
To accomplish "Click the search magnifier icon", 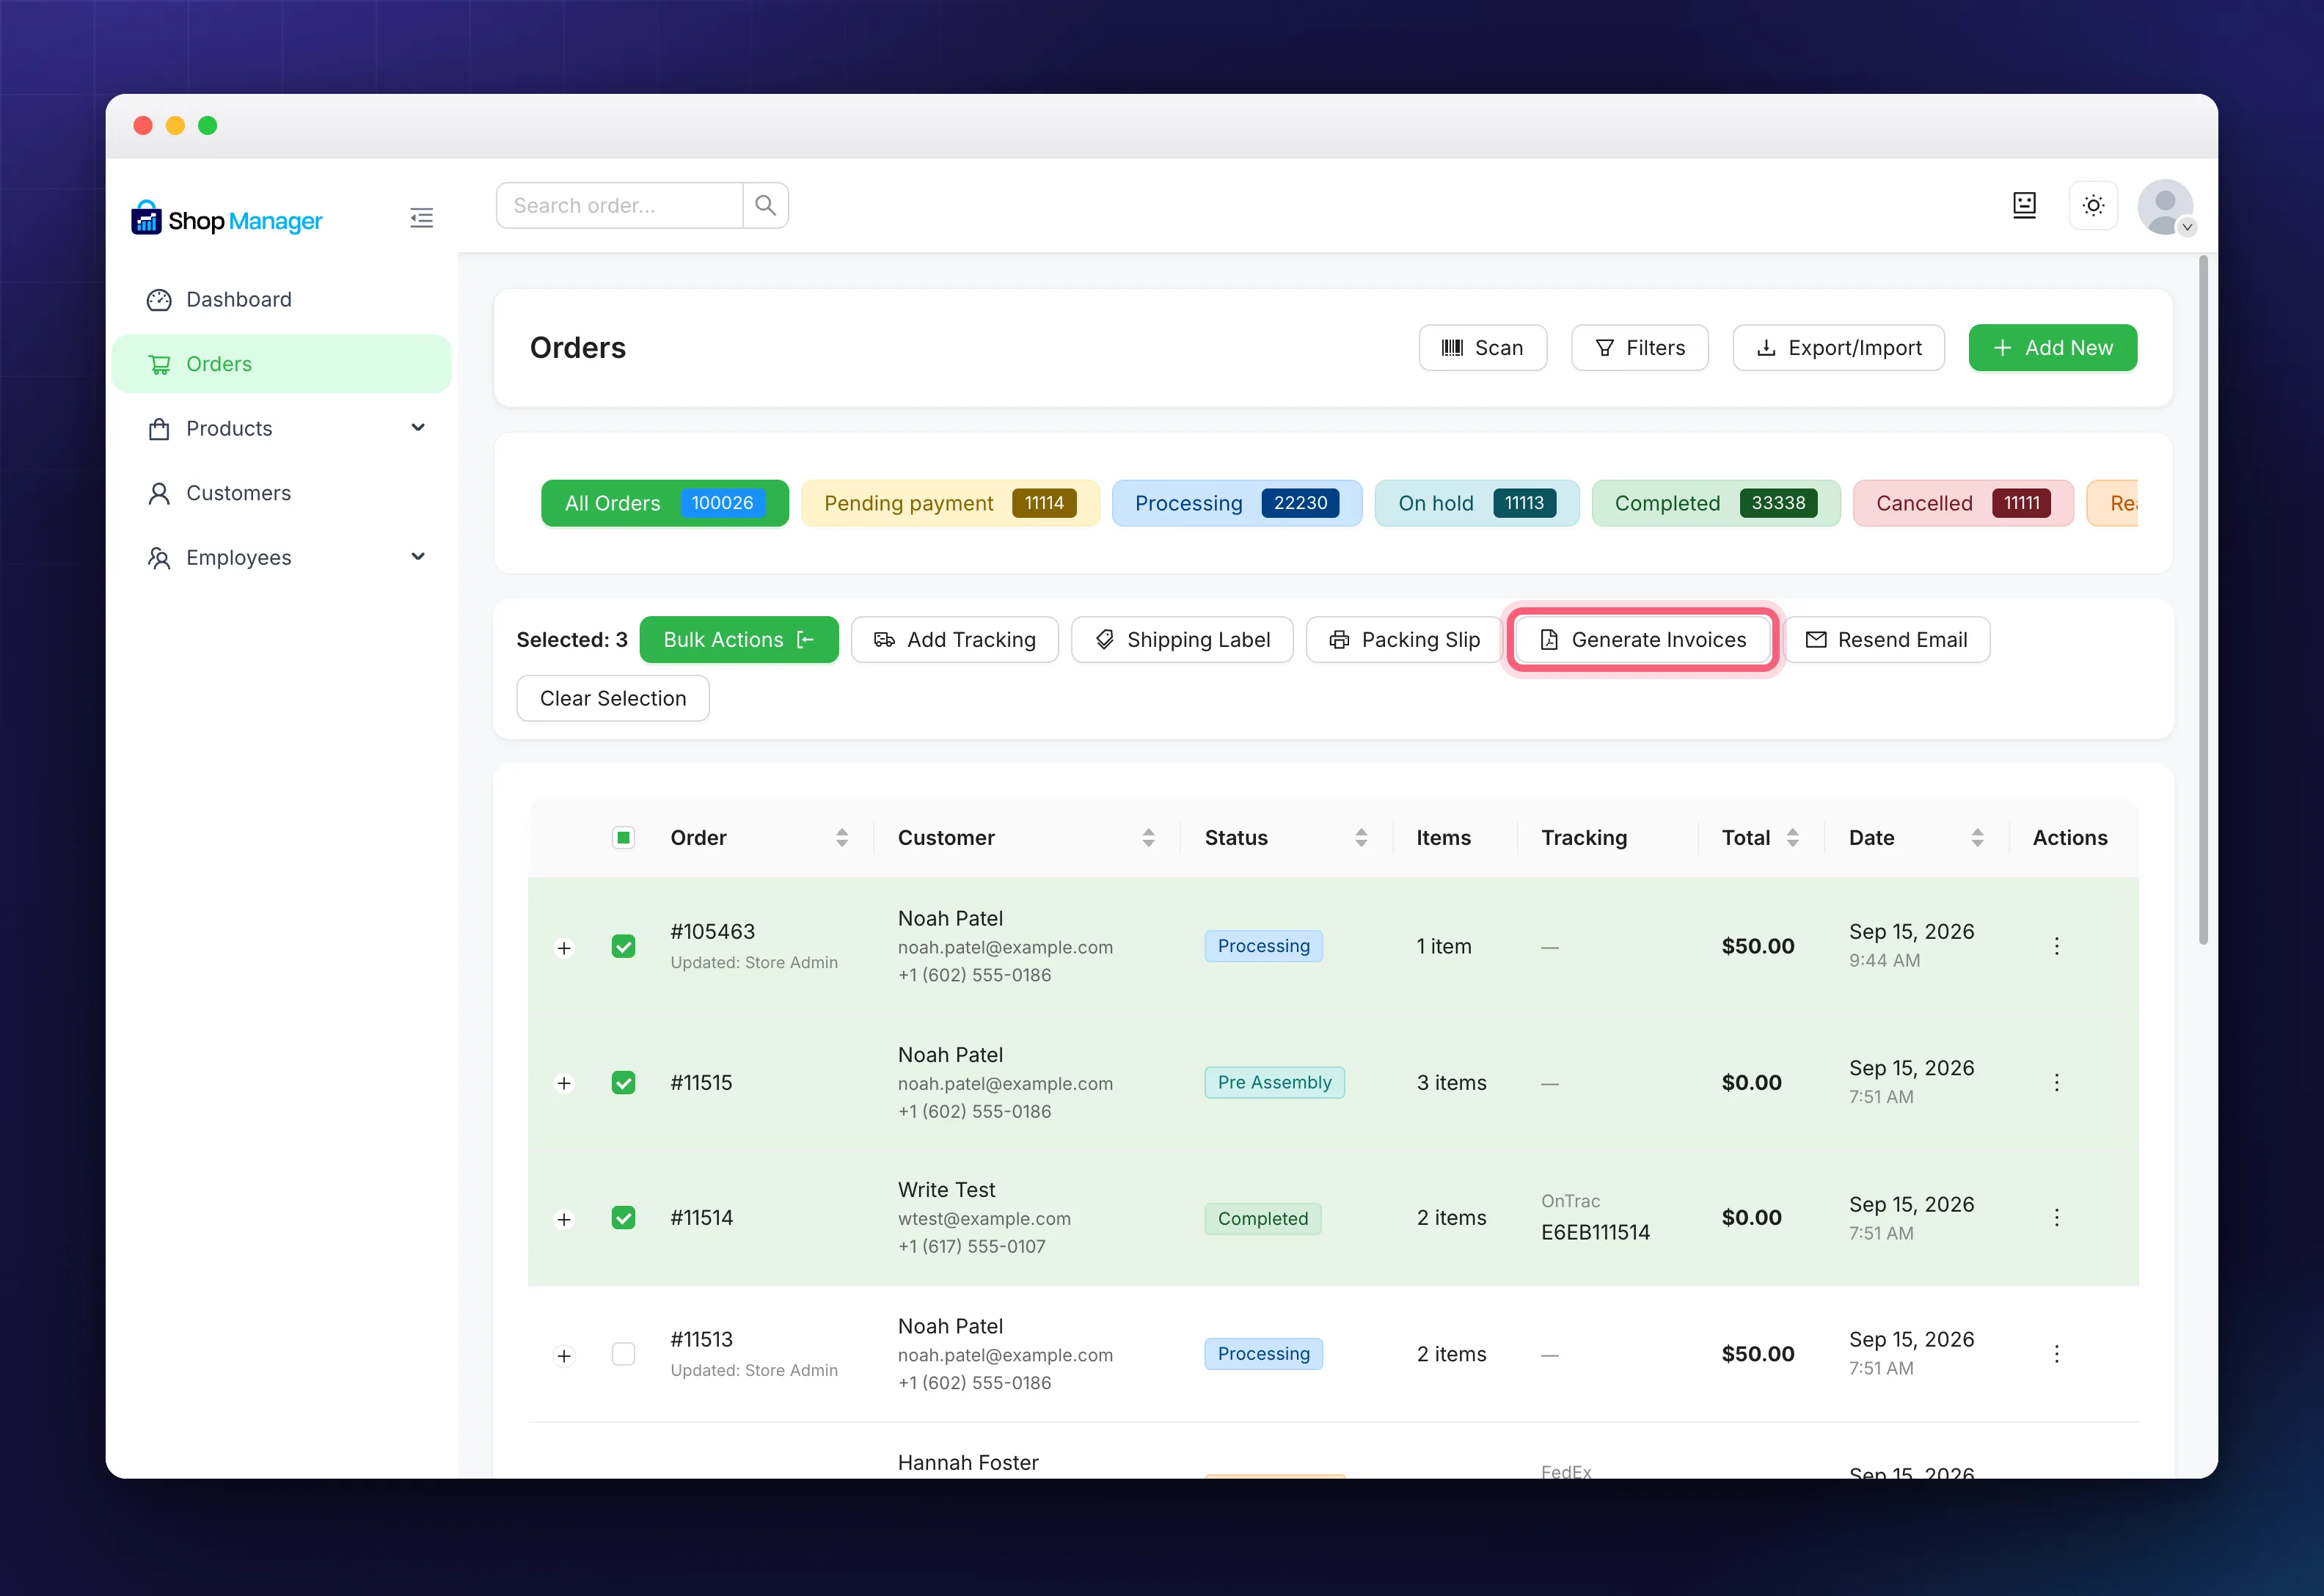I will [766, 205].
